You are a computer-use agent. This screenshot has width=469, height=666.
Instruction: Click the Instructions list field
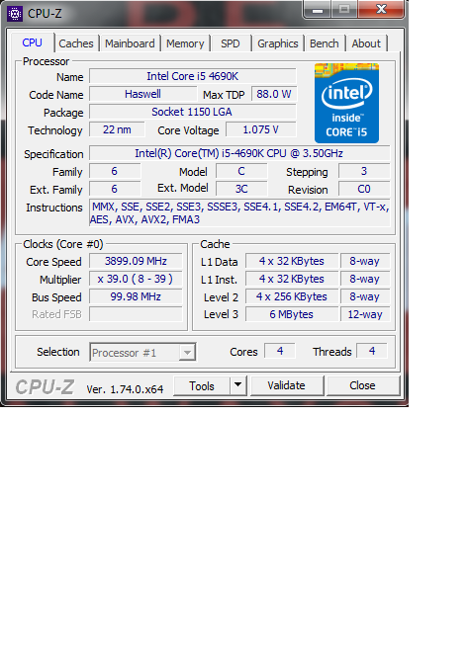239,213
